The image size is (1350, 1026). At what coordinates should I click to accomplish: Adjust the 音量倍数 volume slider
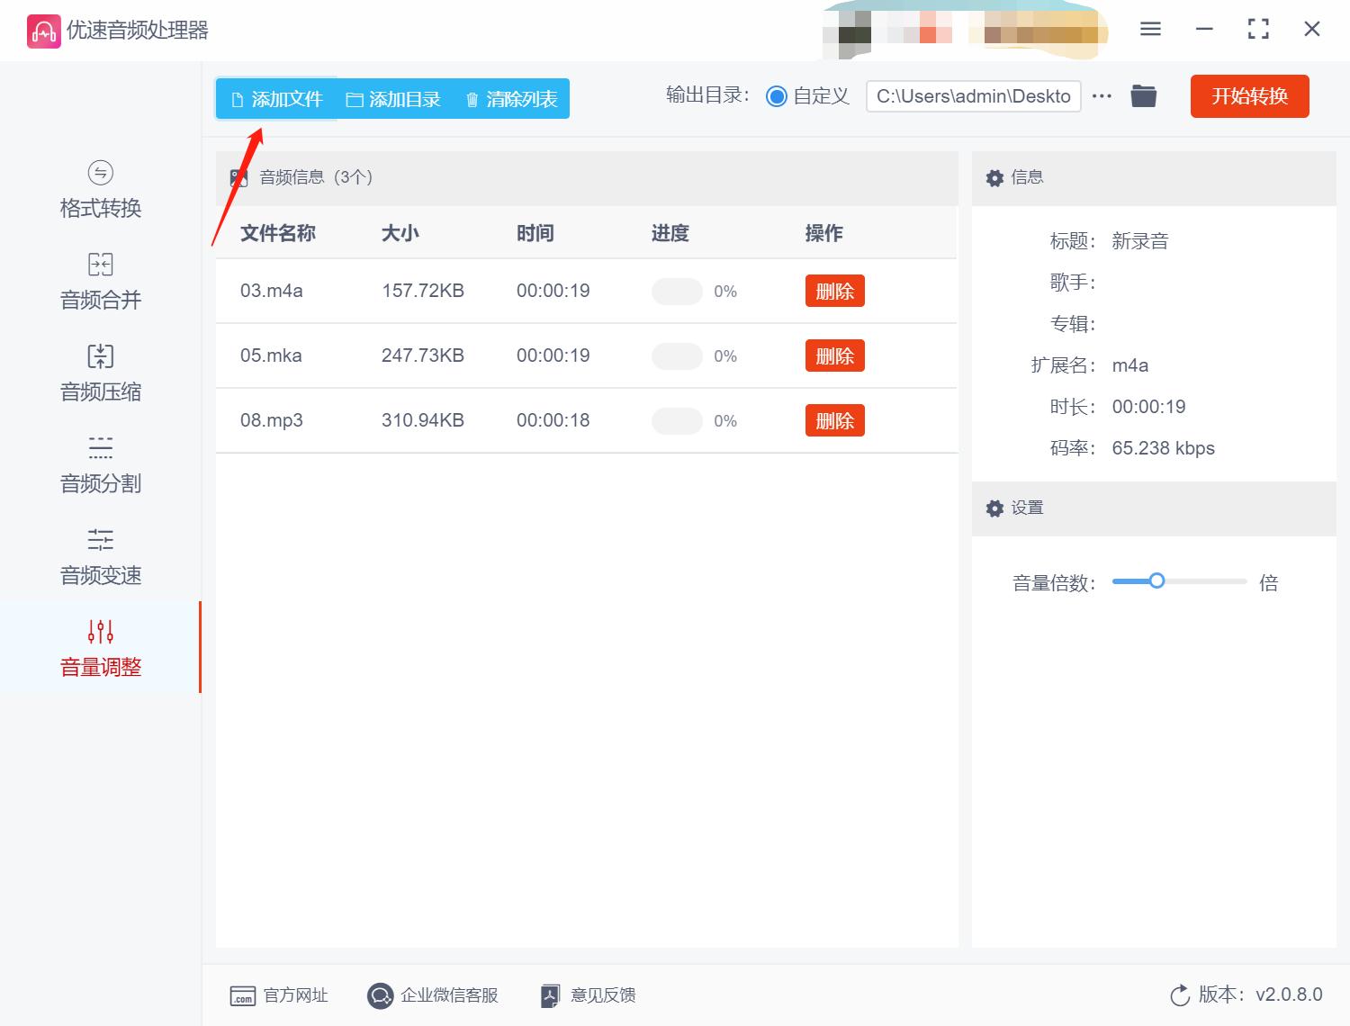click(1156, 581)
